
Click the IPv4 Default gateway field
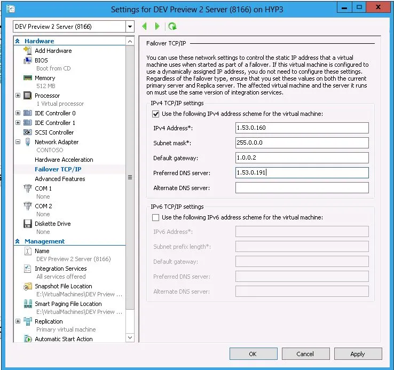pyautogui.click(x=302, y=158)
